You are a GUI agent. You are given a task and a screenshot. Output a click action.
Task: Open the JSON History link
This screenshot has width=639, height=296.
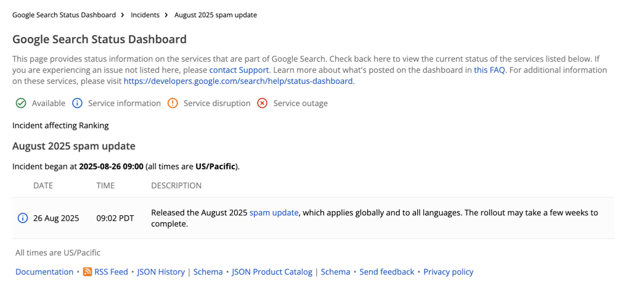[161, 271]
